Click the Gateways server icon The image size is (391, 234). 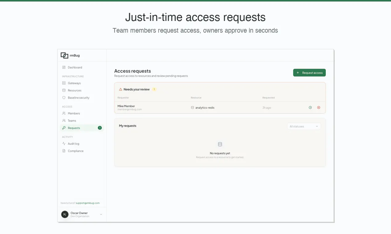coord(64,83)
